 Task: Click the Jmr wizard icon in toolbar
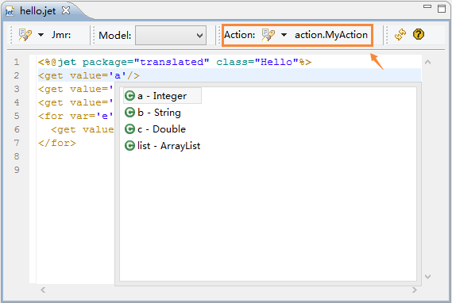click(x=25, y=35)
